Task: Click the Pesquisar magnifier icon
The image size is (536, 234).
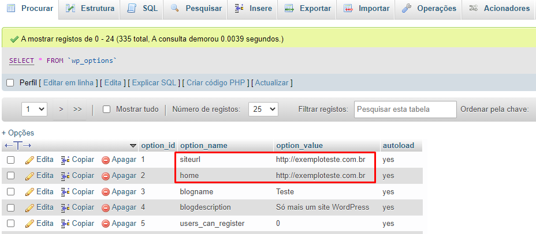Action: tap(175, 8)
